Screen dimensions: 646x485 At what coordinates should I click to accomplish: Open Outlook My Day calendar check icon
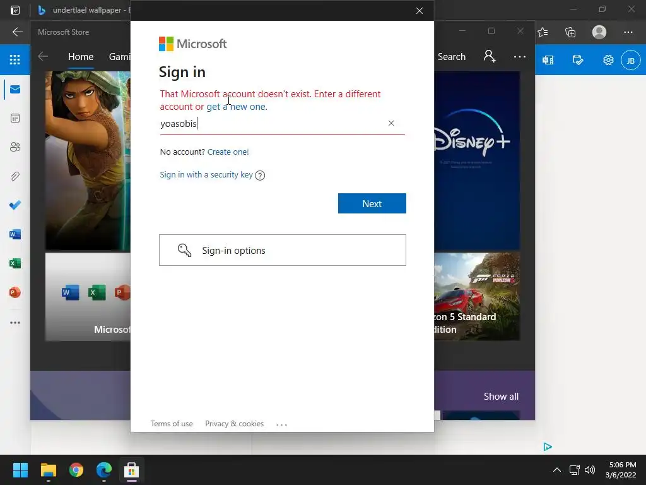[x=578, y=60]
